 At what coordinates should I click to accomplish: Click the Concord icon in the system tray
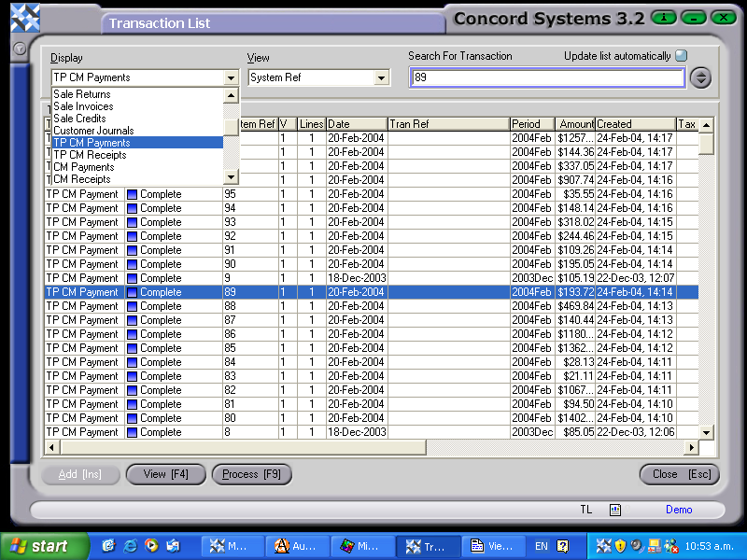coord(604,546)
